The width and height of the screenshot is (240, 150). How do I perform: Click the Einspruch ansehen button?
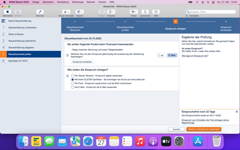pos(82,62)
